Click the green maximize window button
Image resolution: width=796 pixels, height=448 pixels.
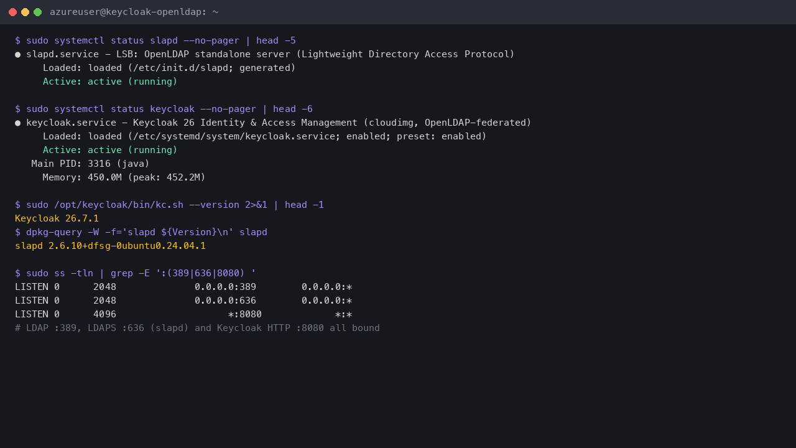[37, 12]
